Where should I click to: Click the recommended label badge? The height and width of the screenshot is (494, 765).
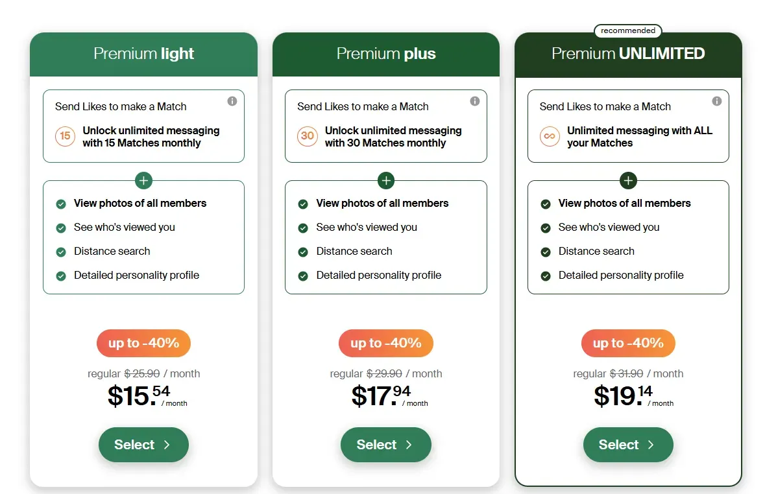pos(627,30)
